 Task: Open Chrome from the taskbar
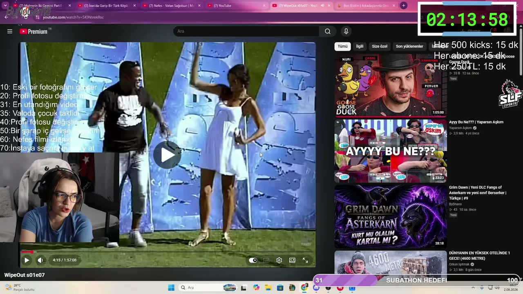[304, 288]
